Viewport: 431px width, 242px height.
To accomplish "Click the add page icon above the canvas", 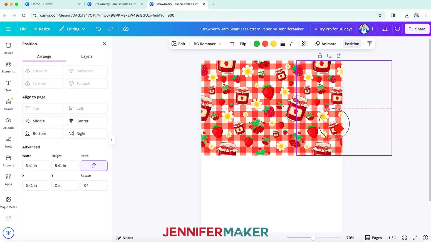I will [x=339, y=56].
